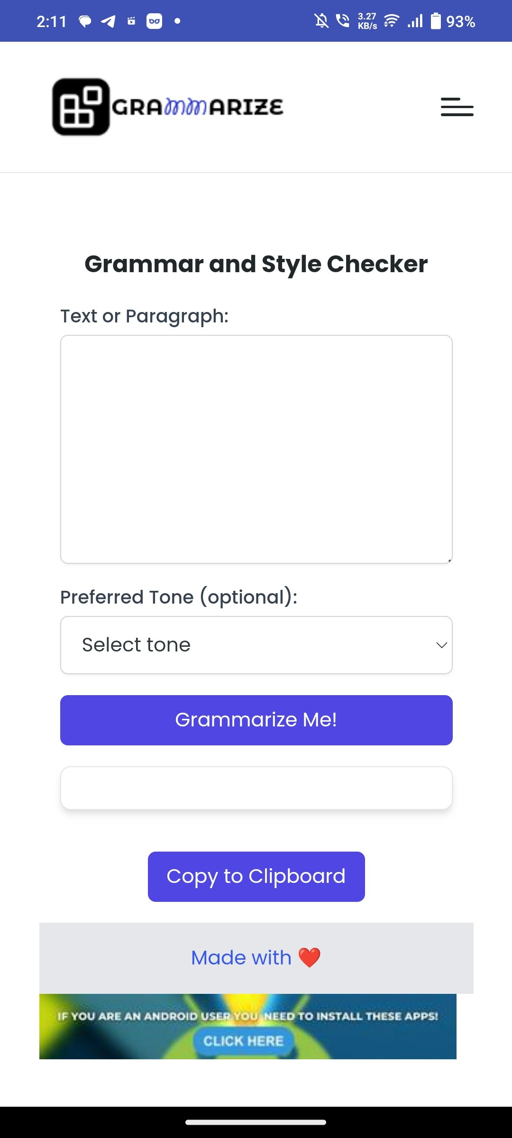
Task: Tap the Android apps banner advertisement
Action: click(248, 1027)
